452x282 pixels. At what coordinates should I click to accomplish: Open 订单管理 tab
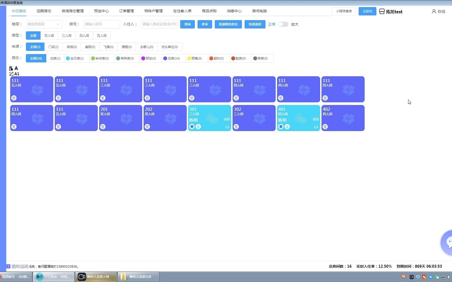coord(127,11)
